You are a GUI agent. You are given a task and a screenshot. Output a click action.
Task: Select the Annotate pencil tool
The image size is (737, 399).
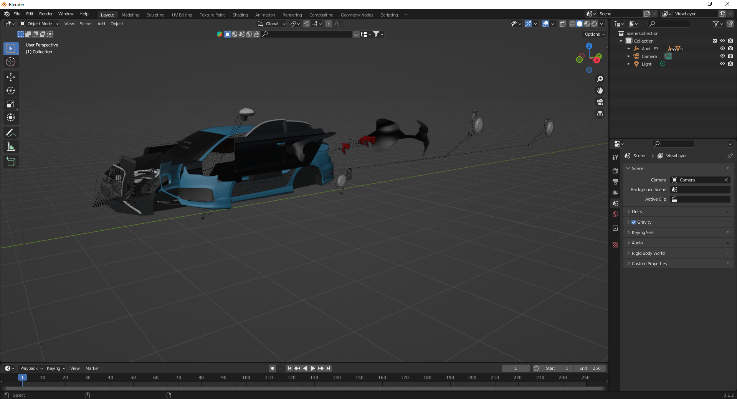11,133
